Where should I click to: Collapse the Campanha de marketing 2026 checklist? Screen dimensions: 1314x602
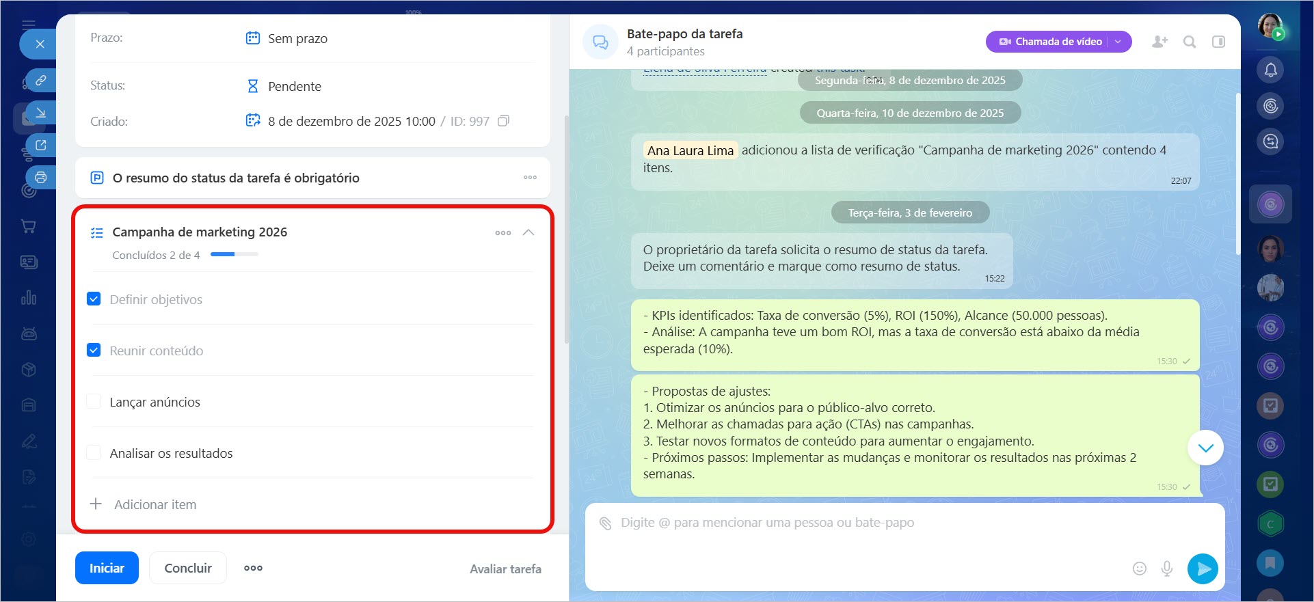click(x=528, y=232)
